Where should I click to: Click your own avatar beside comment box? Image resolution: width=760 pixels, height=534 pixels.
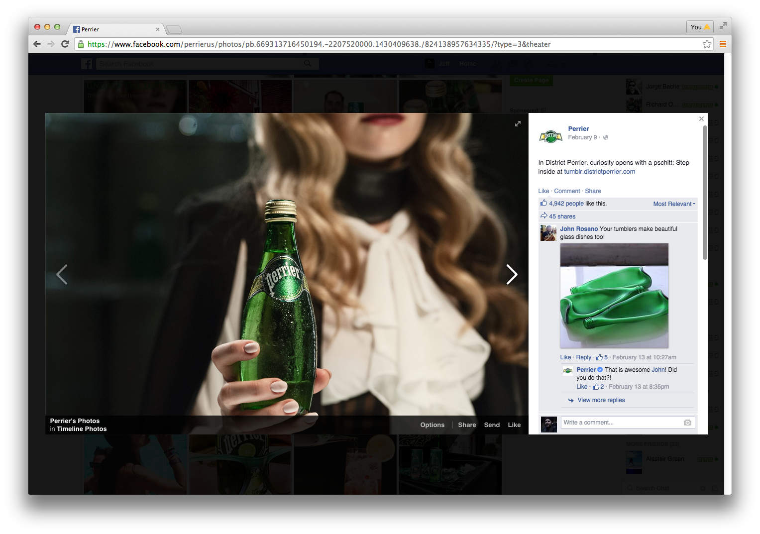click(x=548, y=425)
